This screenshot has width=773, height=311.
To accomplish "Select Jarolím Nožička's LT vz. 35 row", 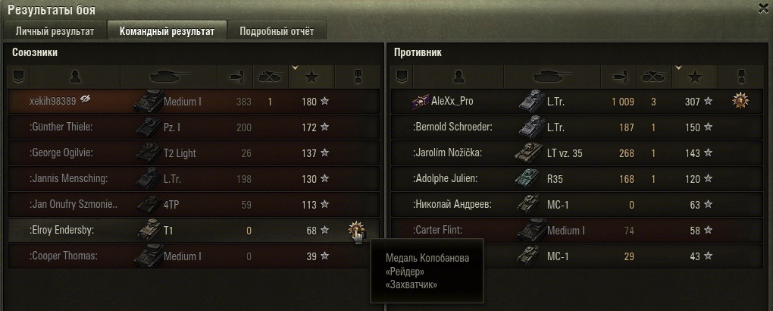I will tap(576, 153).
